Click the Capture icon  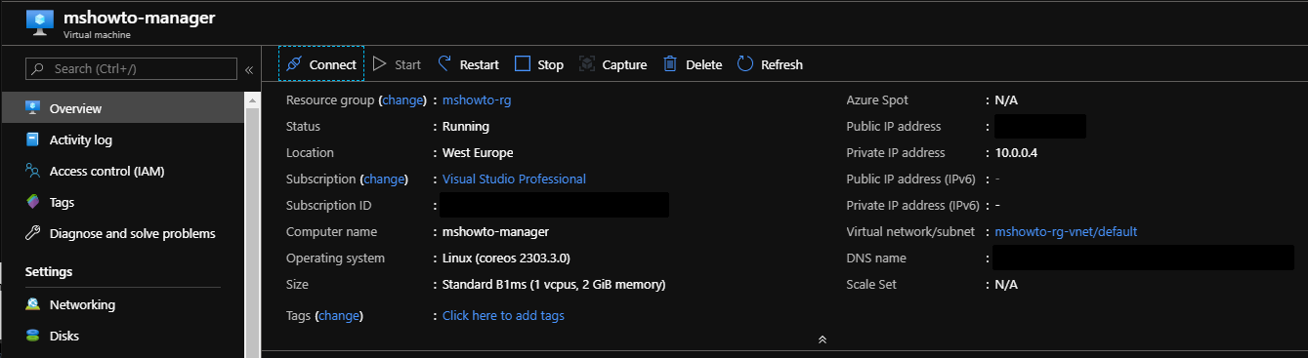pyautogui.click(x=587, y=64)
